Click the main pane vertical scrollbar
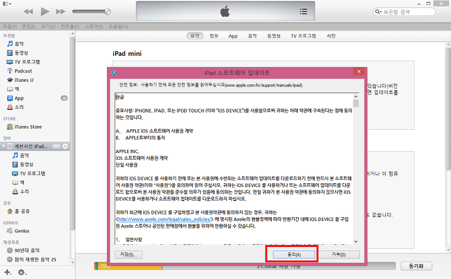 pyautogui.click(x=448, y=109)
